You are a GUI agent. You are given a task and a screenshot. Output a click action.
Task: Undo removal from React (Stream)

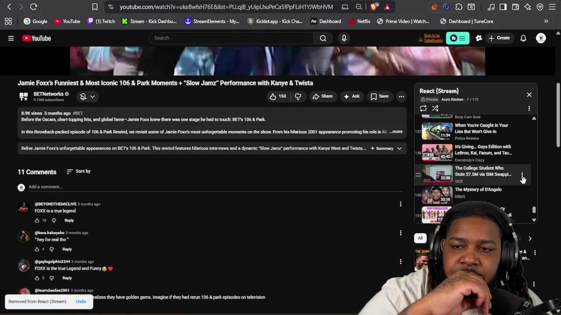81,301
